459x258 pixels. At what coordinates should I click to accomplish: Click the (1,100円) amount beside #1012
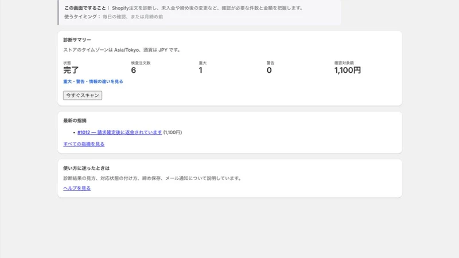click(x=173, y=132)
